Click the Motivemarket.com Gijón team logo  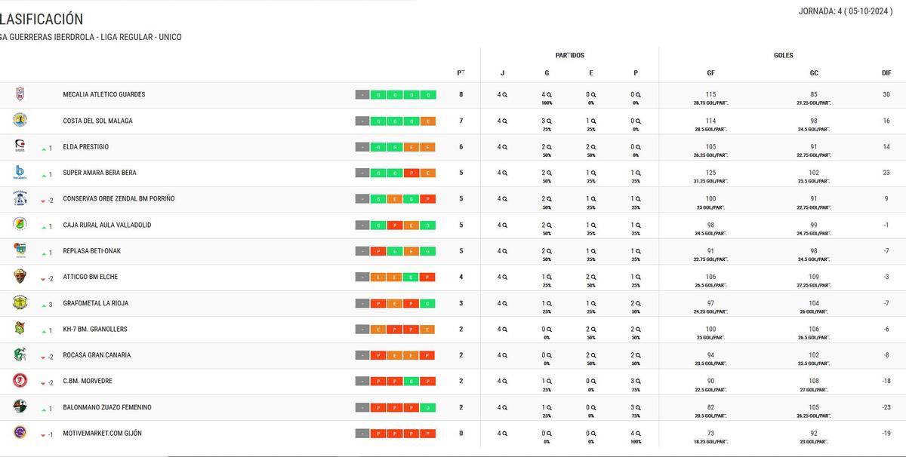(20, 433)
